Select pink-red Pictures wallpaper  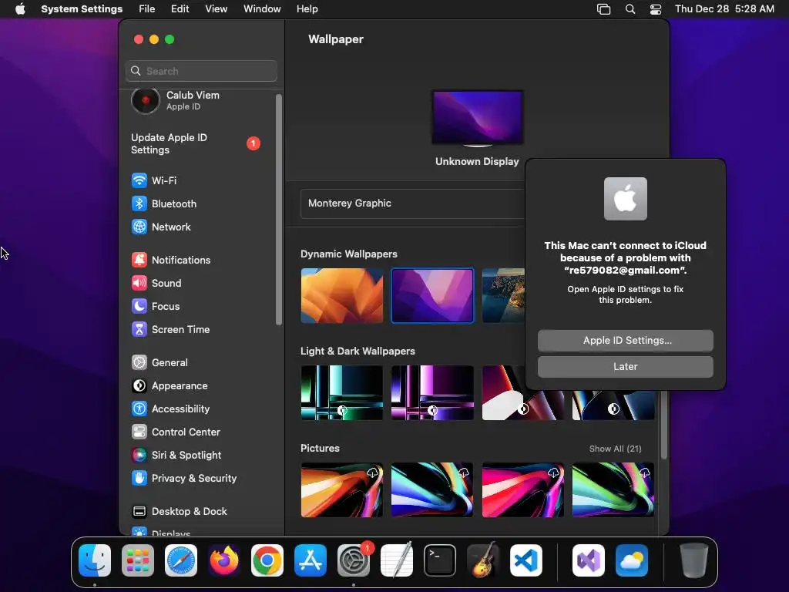(x=523, y=489)
